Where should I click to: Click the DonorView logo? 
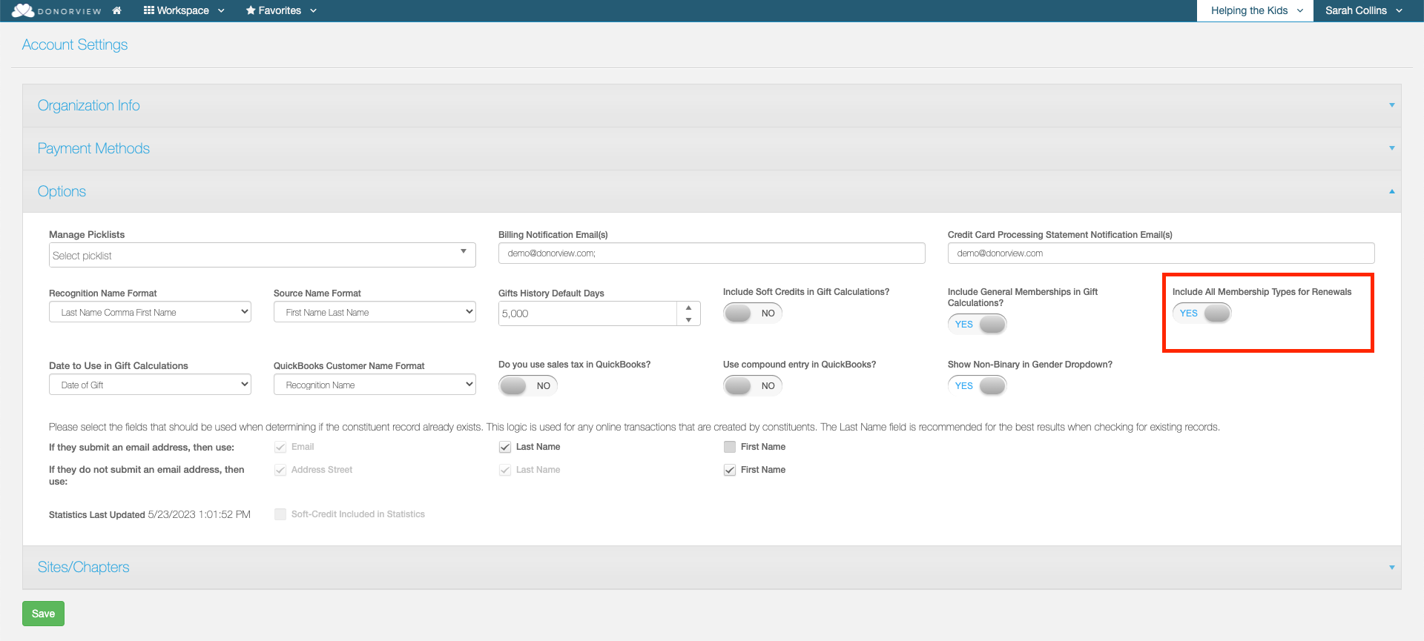56,10
